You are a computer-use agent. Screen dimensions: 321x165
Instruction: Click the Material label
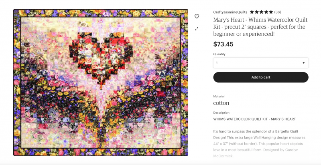point(219,97)
